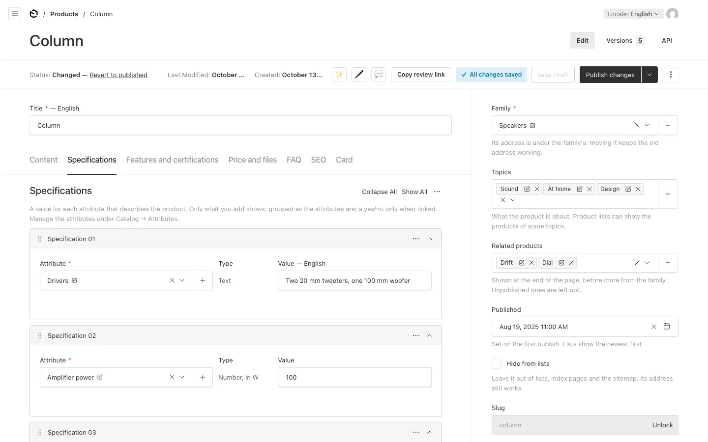Open the Drivers attribute dropdown chevron
The width and height of the screenshot is (708, 442).
coord(182,280)
